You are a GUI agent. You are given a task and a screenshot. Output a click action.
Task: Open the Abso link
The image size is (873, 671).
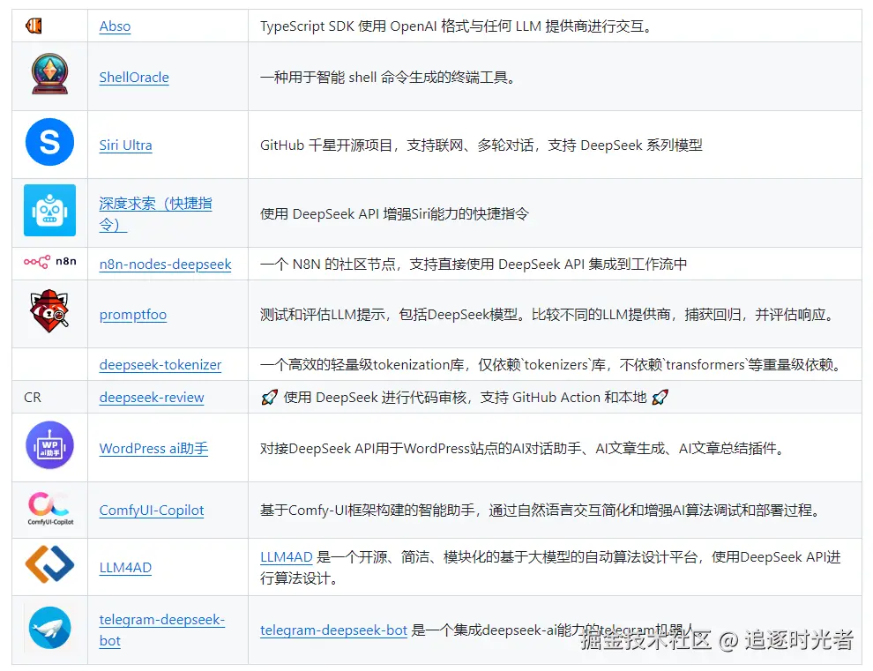coord(115,26)
